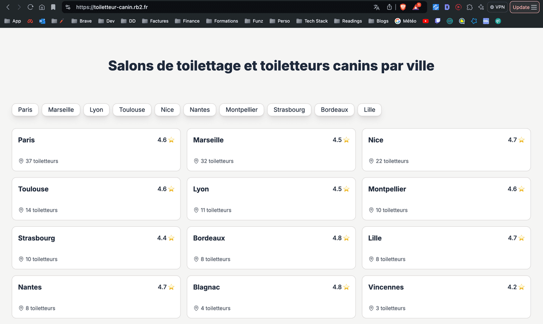This screenshot has width=543, height=324.
Task: Open the extensions puzzle piece icon
Action: (470, 7)
